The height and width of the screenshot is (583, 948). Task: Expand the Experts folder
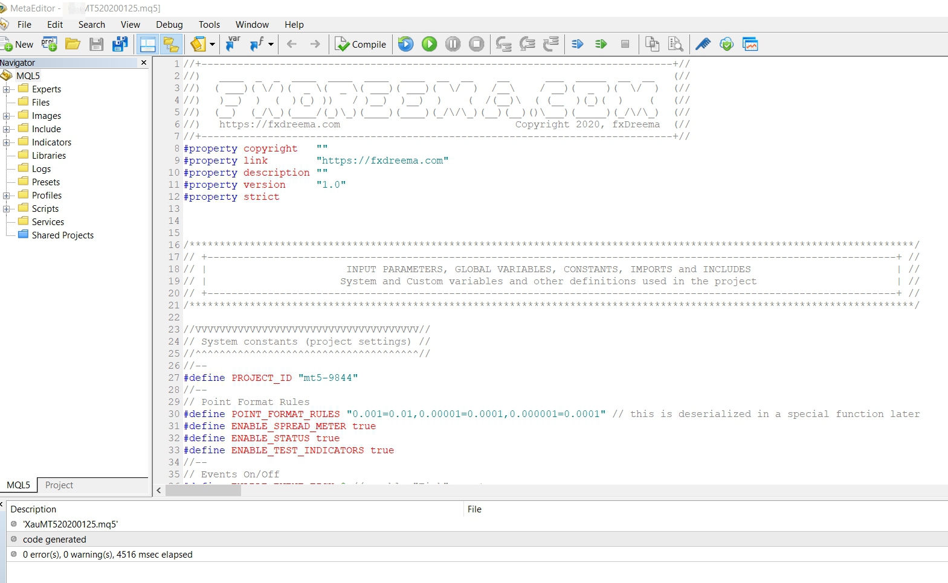[6, 89]
